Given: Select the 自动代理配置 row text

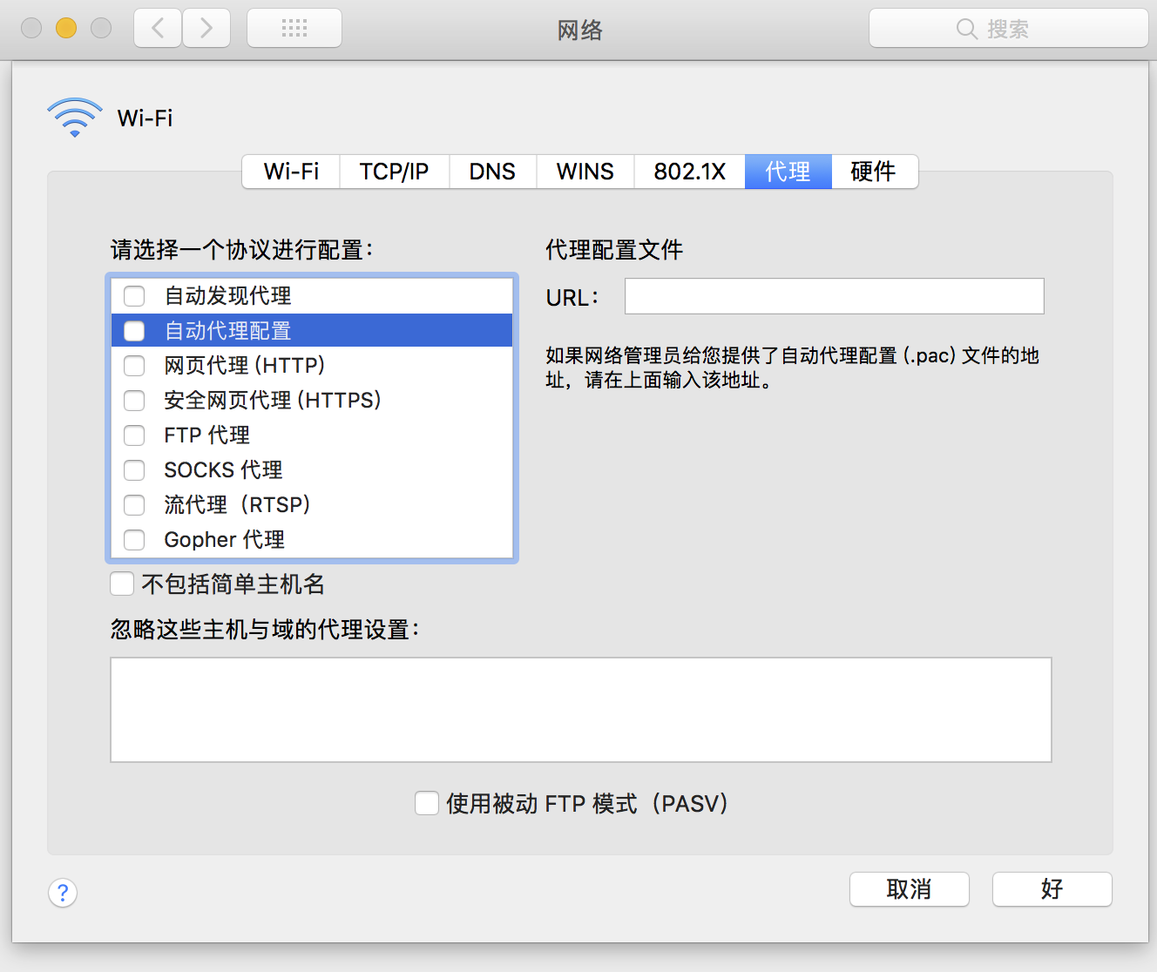Looking at the screenshot, I should click(x=228, y=331).
